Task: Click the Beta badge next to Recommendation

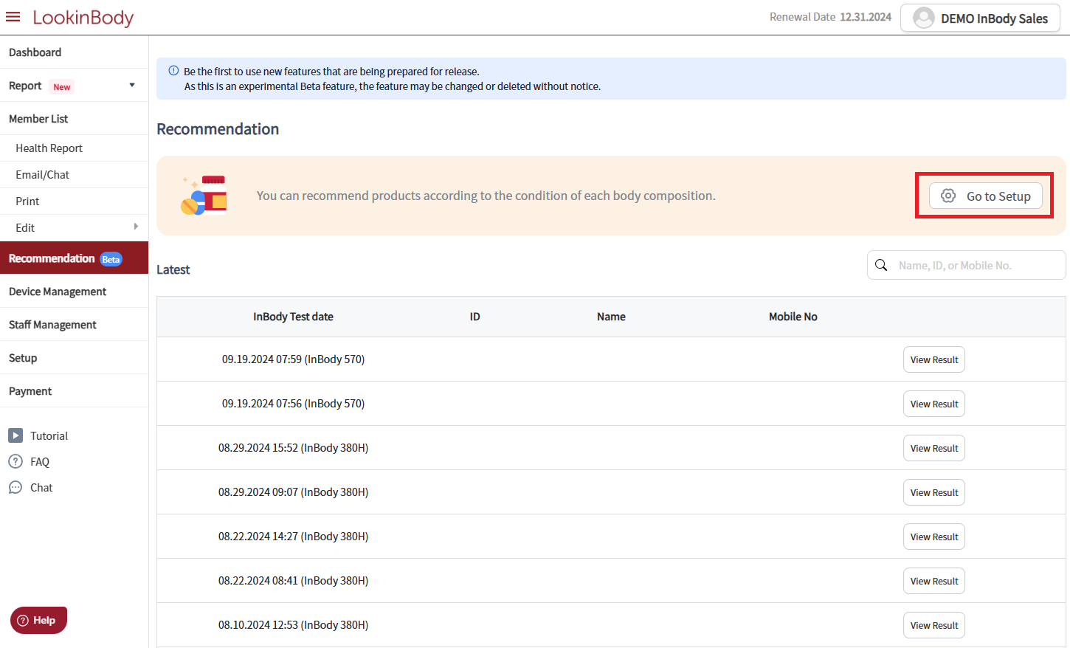Action: [x=111, y=259]
